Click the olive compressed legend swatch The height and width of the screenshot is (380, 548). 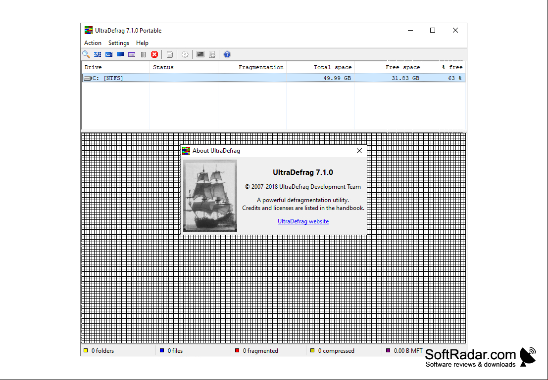tap(312, 350)
